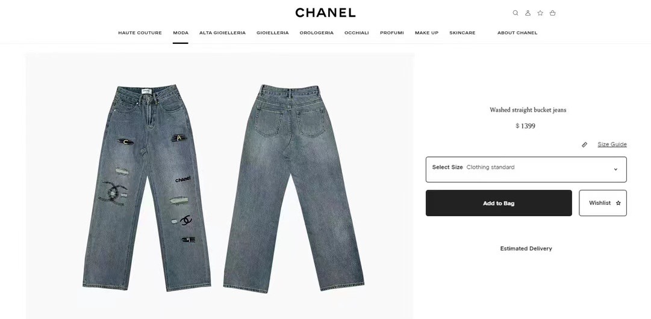Image resolution: width=651 pixels, height=319 pixels.
Task: Open the Select Size Clothing standard box
Action: [x=526, y=169]
